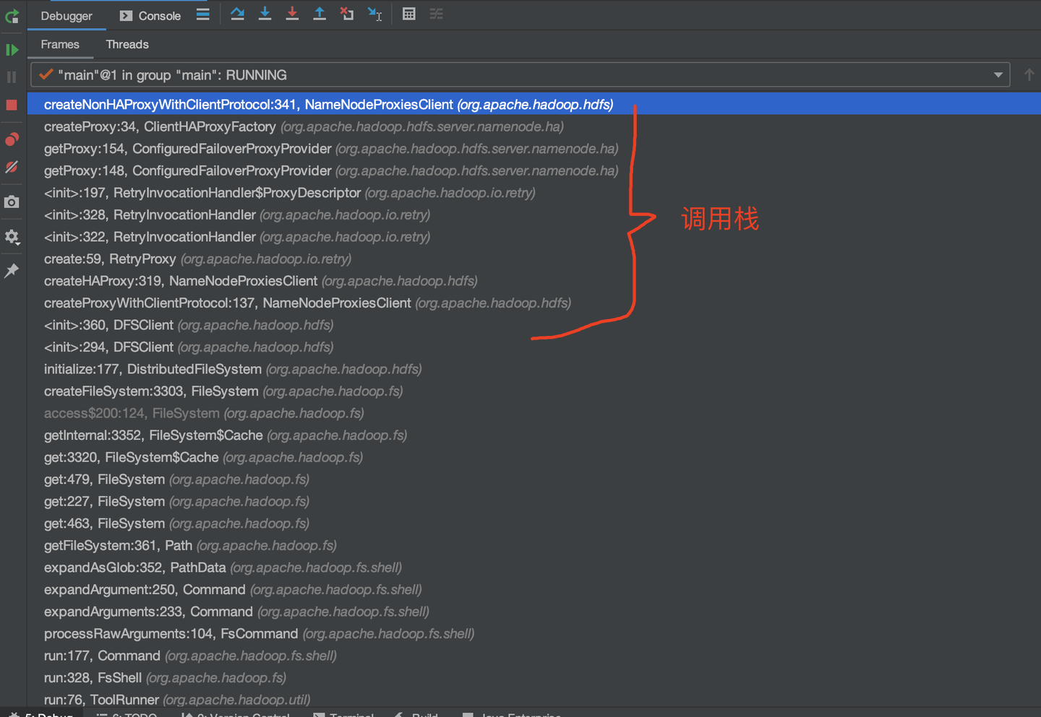Open the thread selector dropdown for main@1

pyautogui.click(x=998, y=74)
